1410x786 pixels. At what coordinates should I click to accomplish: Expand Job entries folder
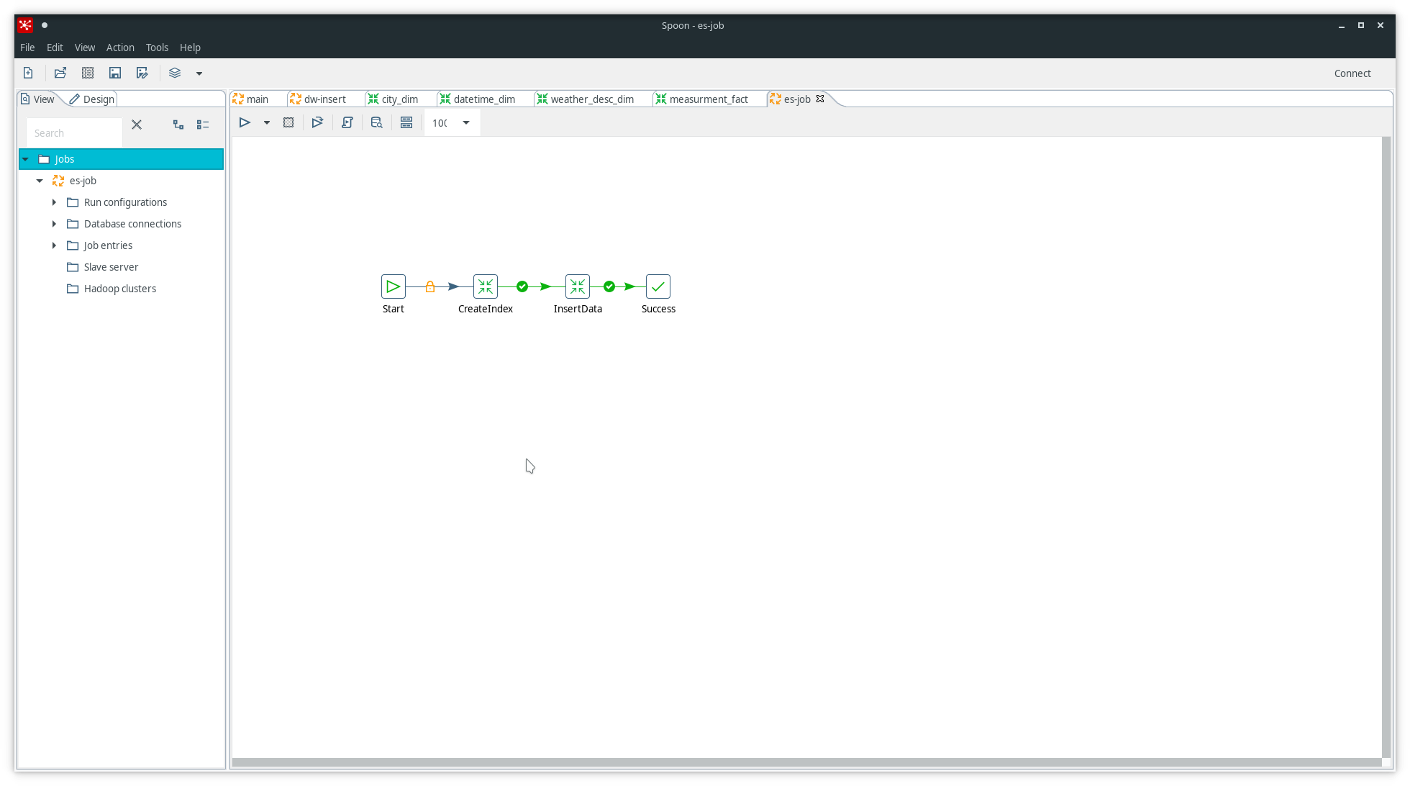pos(54,245)
